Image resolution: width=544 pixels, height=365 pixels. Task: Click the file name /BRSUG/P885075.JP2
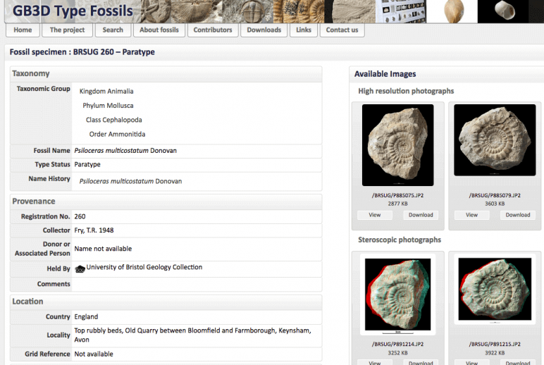pos(397,195)
